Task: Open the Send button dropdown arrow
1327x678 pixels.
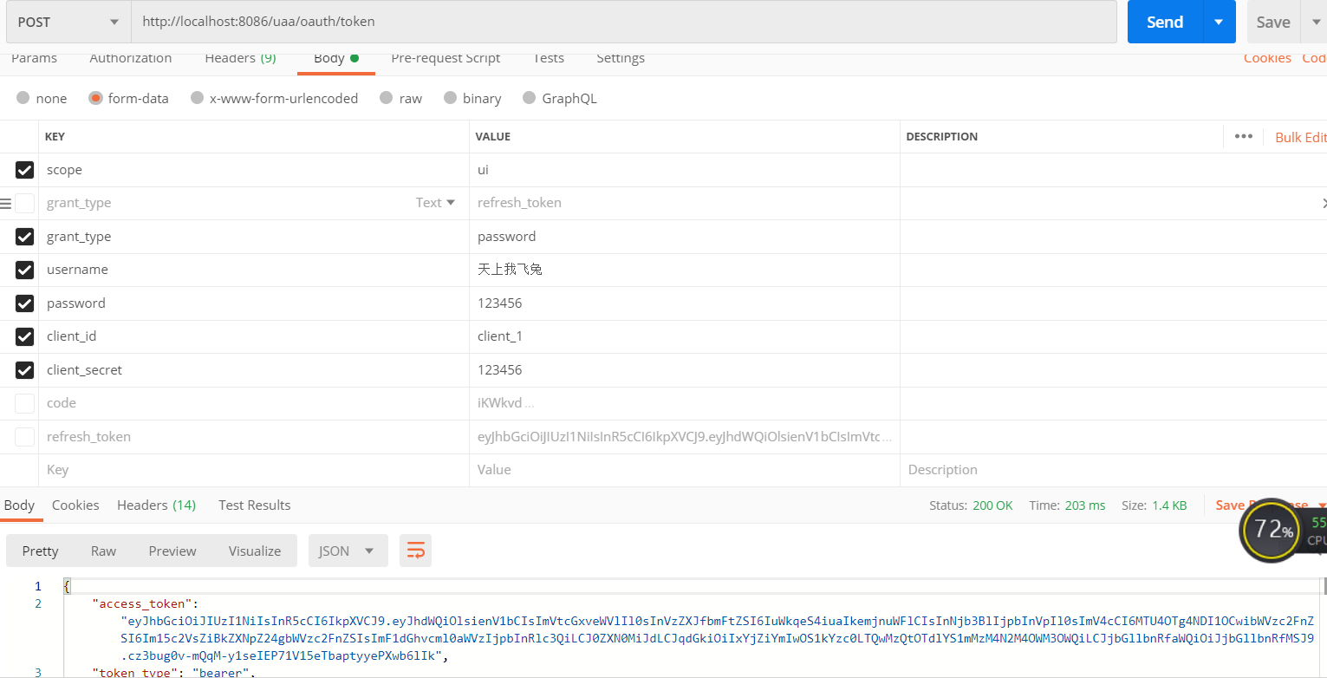Action: click(1219, 22)
